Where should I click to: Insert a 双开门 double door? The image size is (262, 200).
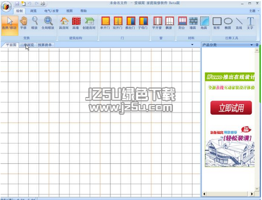(118, 23)
